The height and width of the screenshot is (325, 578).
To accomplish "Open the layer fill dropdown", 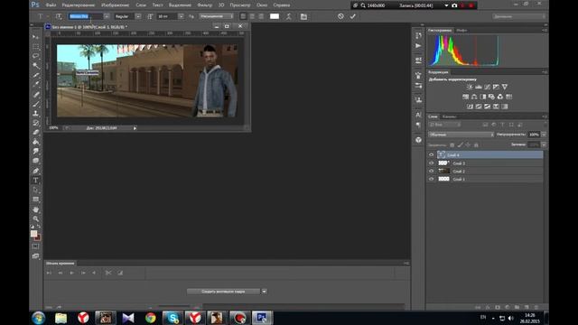I will coord(544,144).
